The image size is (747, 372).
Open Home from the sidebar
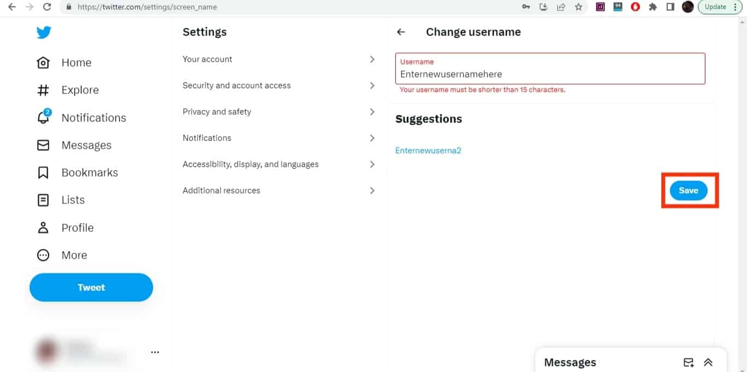(x=64, y=62)
